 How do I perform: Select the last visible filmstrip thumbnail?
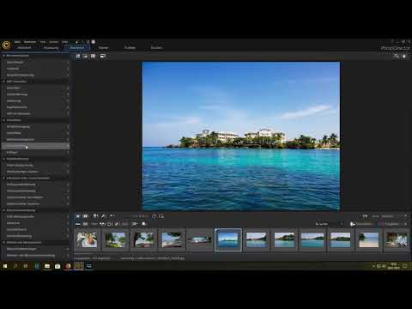[397, 239]
